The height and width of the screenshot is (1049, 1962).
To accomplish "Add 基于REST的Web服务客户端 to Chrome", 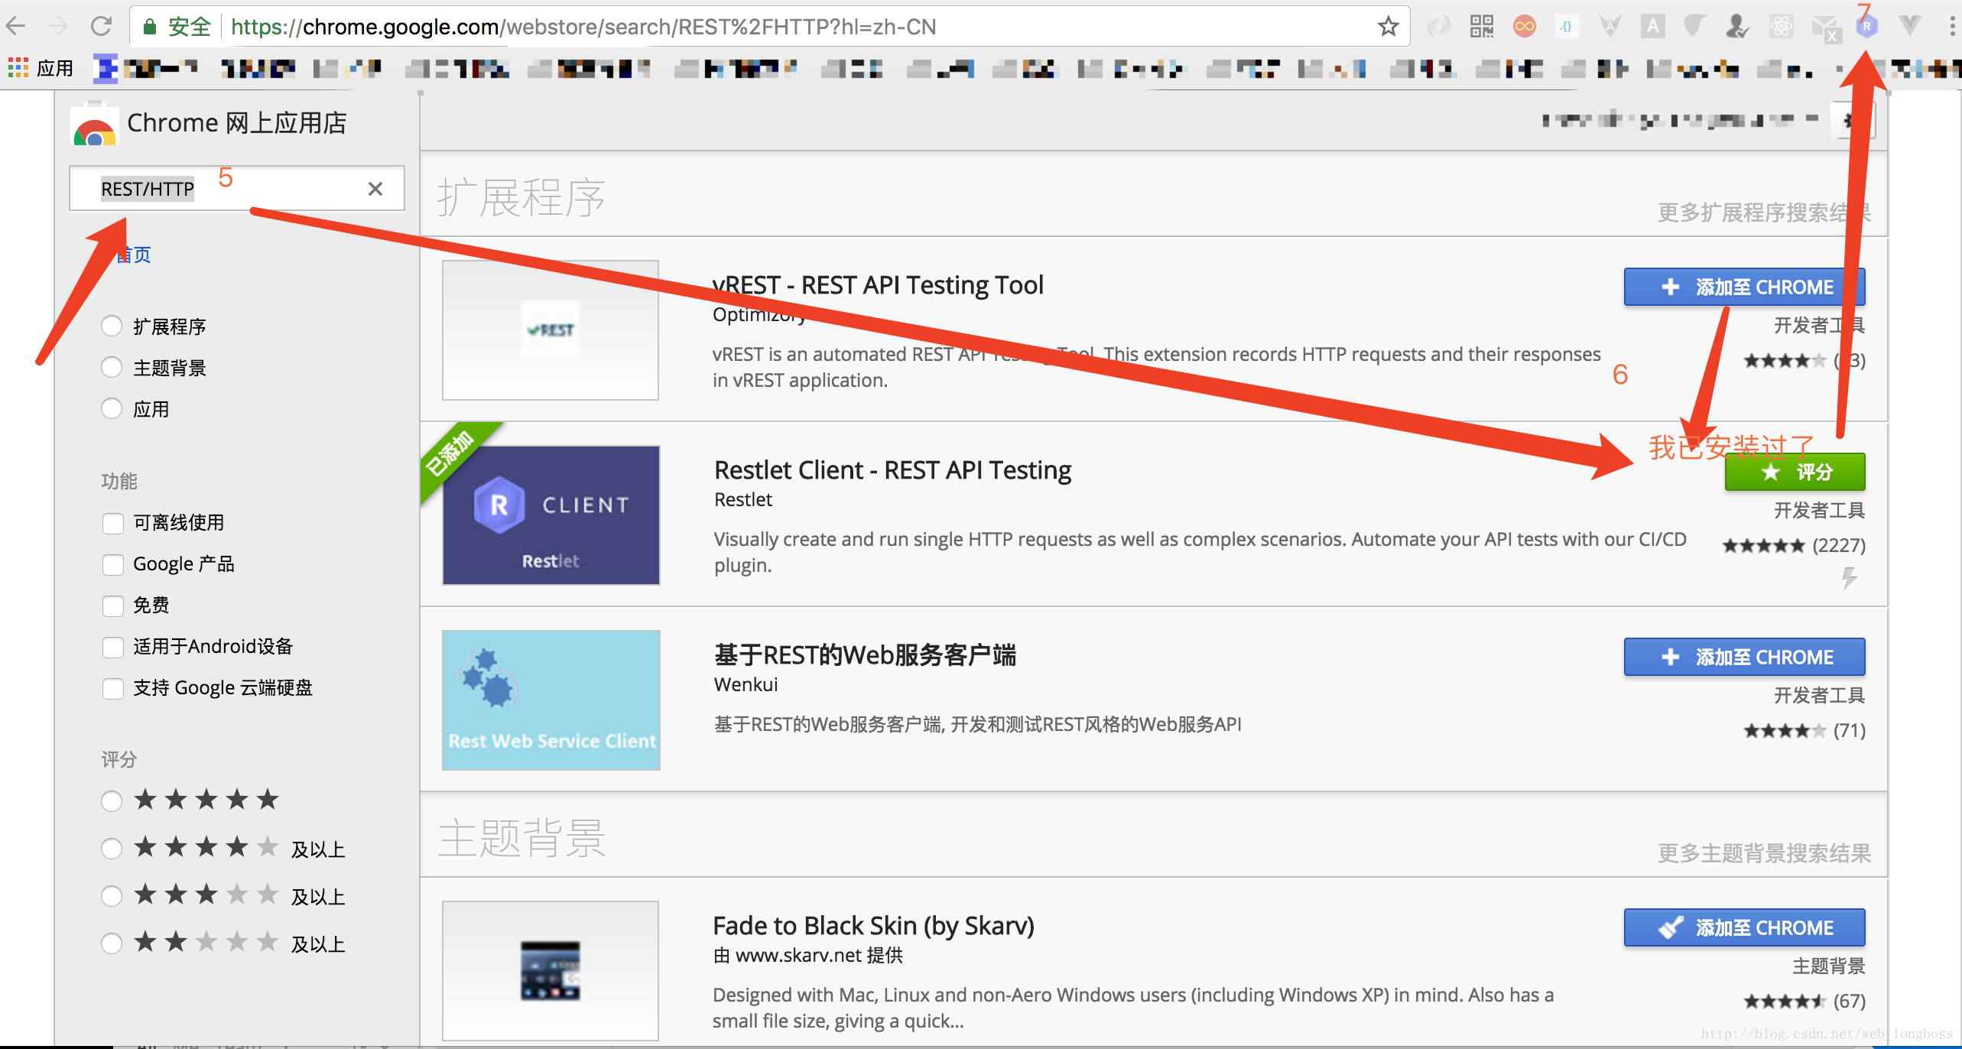I will (1744, 657).
